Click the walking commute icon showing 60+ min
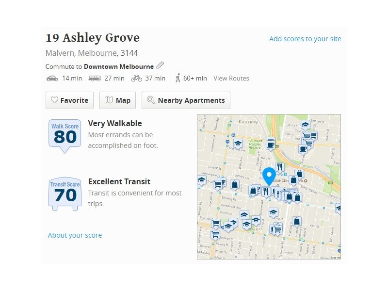The width and height of the screenshot is (388, 291). 178,78
